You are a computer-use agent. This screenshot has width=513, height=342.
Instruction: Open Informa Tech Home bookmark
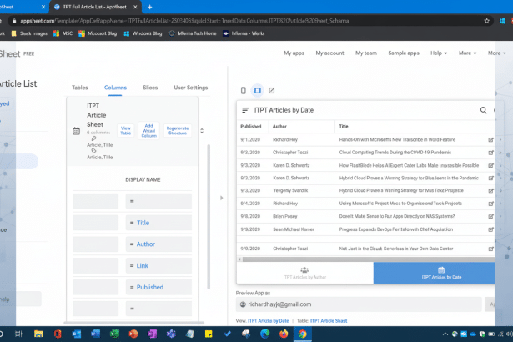click(x=193, y=33)
